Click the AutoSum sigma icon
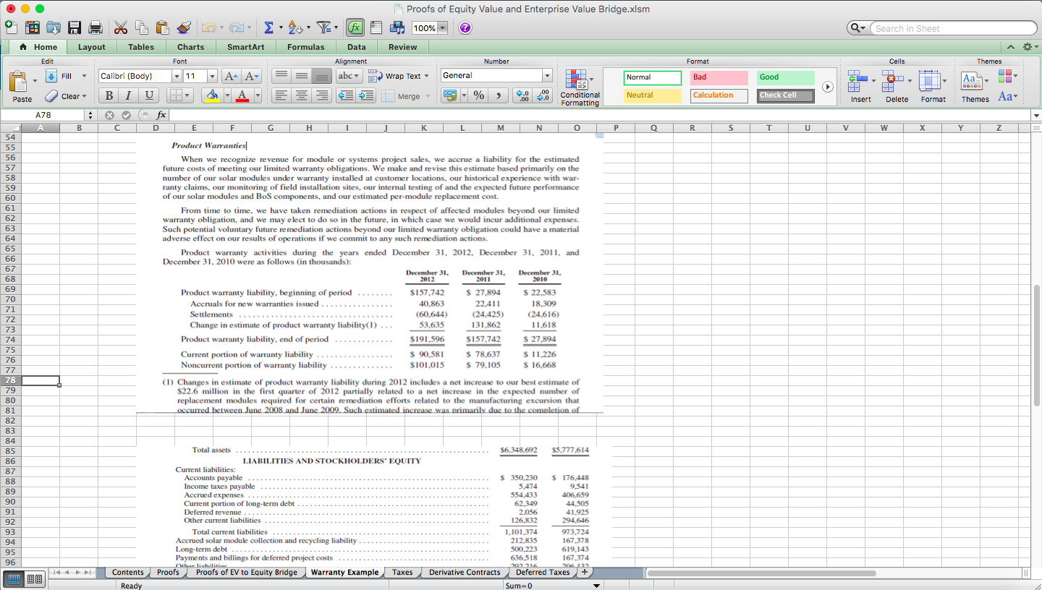 (x=268, y=28)
